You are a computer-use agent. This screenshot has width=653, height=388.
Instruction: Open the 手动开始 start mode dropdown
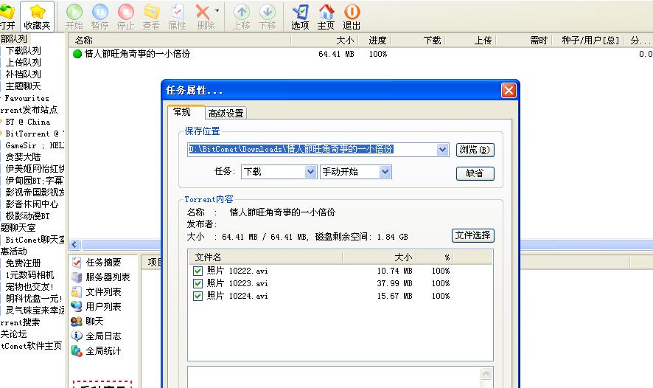point(385,172)
